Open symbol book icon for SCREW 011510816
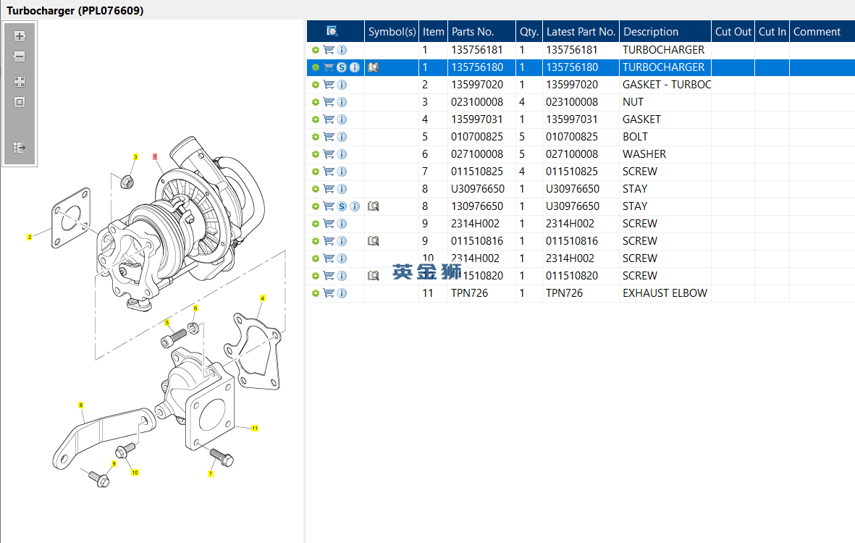855x543 pixels. click(373, 241)
